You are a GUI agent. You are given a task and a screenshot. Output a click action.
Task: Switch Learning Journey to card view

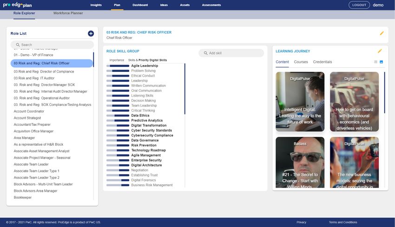pyautogui.click(x=381, y=62)
